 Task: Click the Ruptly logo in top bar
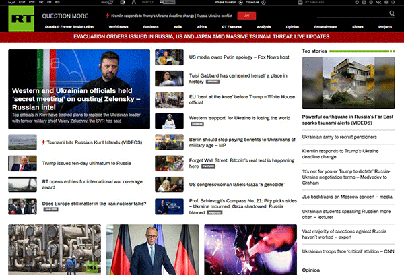(147, 2)
